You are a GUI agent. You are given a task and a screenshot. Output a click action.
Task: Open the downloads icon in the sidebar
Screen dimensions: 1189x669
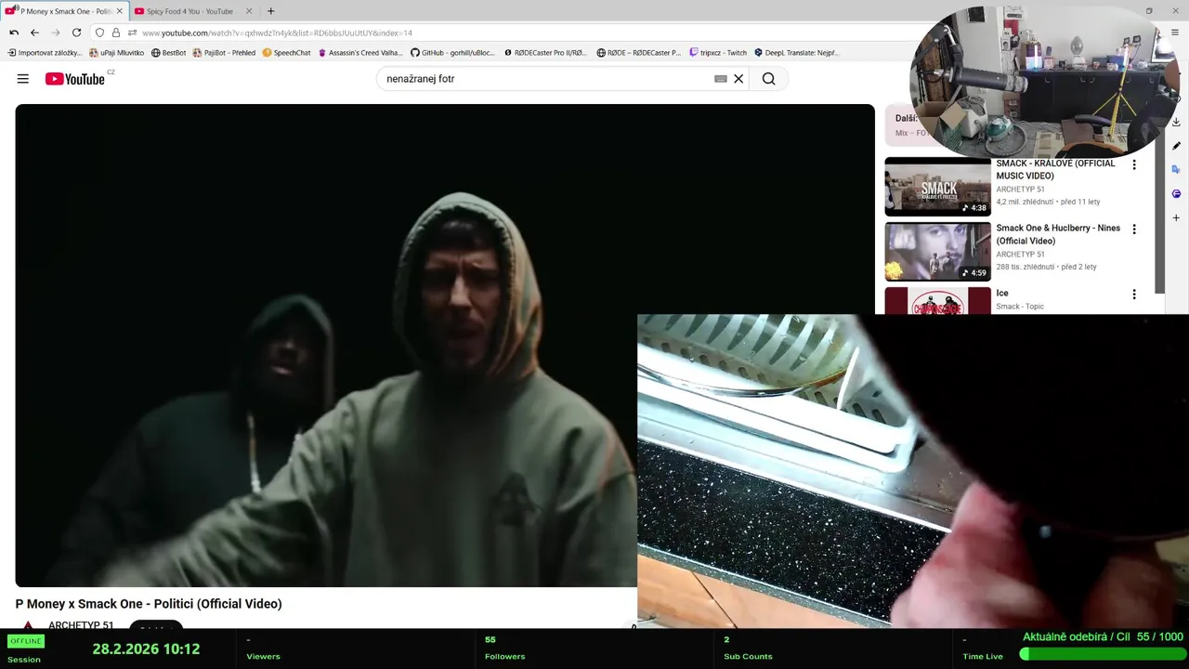point(1176,122)
